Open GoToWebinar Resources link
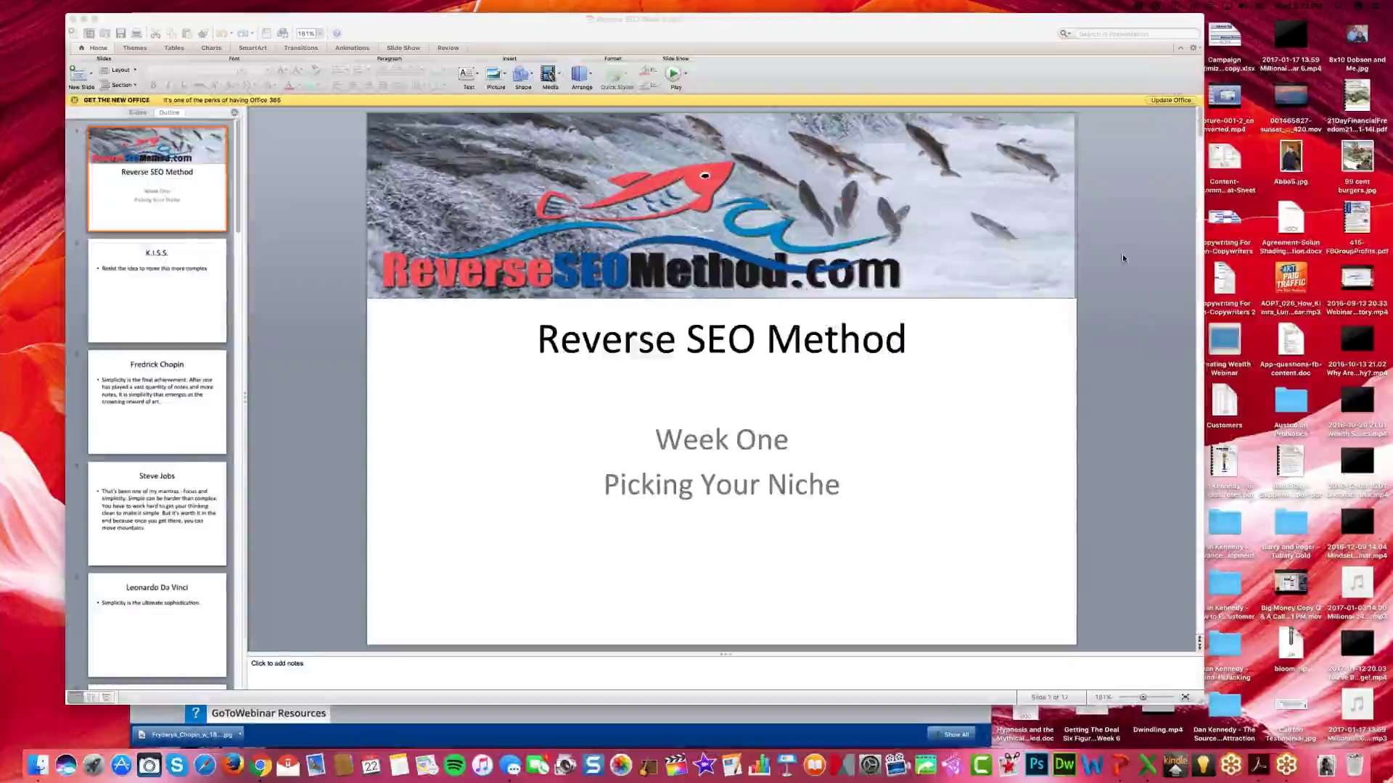Screen dimensions: 1393x783 (x=268, y=713)
